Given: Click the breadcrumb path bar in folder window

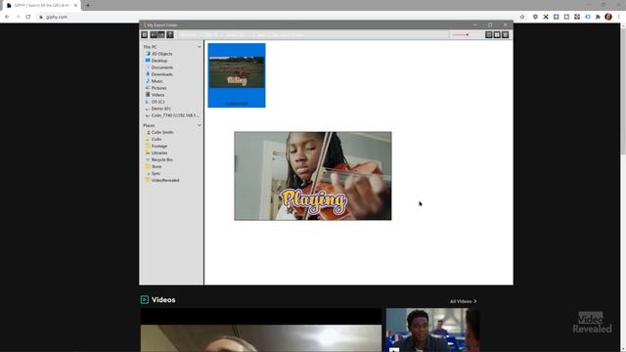Looking at the screenshot, I should [x=313, y=35].
